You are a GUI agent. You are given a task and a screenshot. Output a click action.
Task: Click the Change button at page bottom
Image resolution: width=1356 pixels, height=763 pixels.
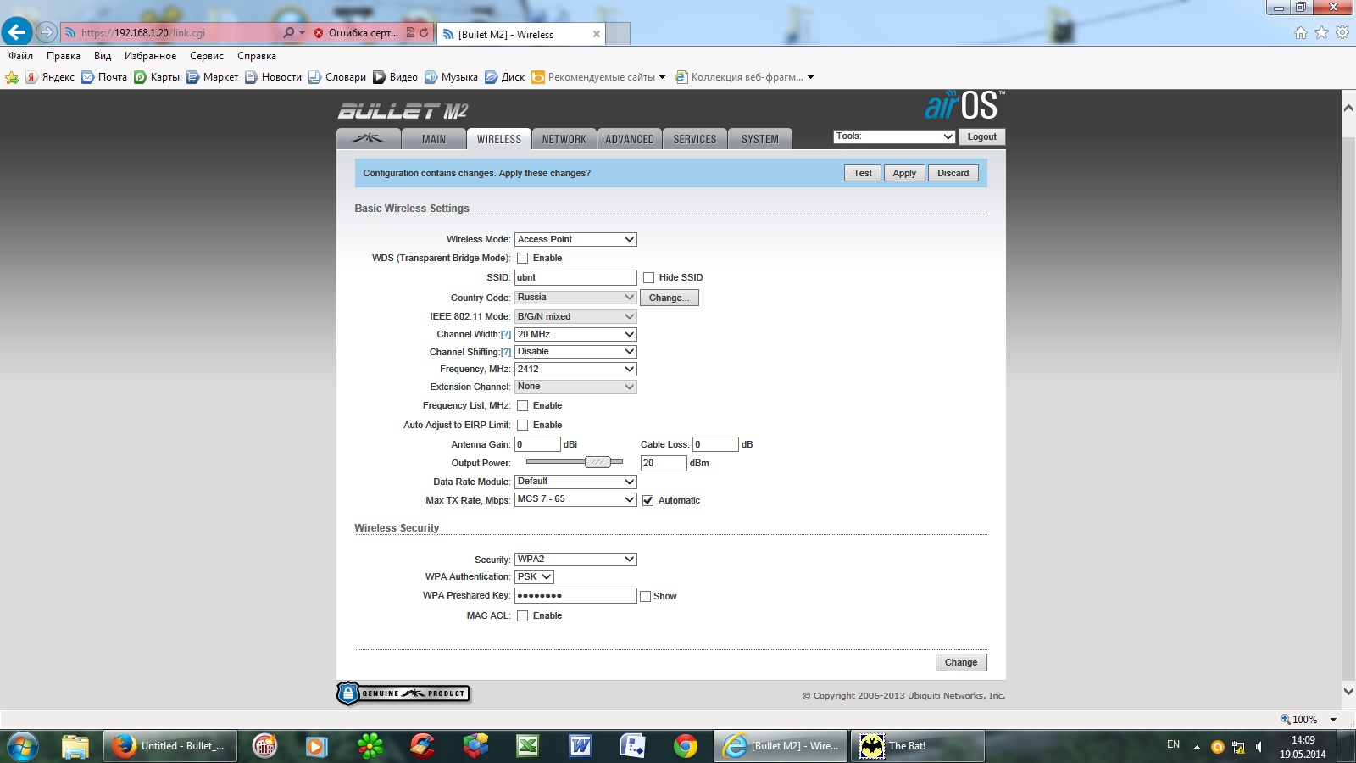click(961, 663)
